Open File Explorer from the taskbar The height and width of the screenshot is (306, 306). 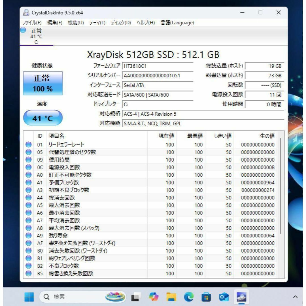171,297
